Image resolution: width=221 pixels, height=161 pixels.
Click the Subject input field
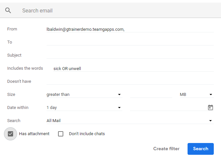(130, 55)
